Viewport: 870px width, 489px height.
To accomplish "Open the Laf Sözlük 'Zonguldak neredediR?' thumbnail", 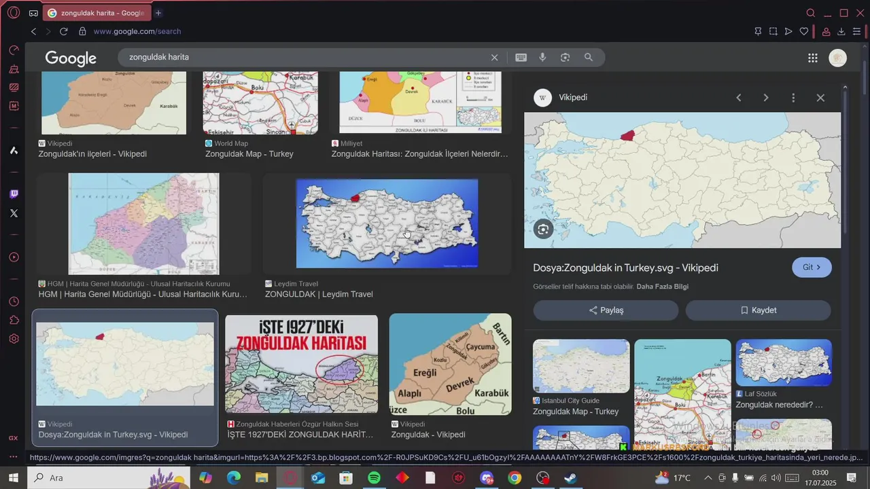I will [784, 363].
